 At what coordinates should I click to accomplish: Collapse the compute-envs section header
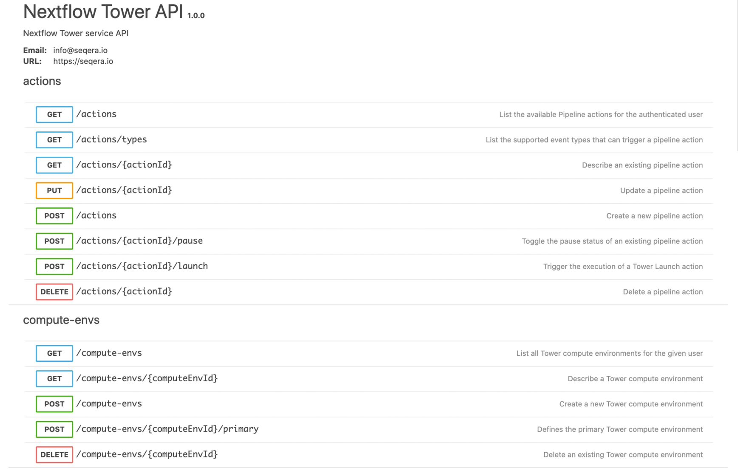tap(61, 320)
